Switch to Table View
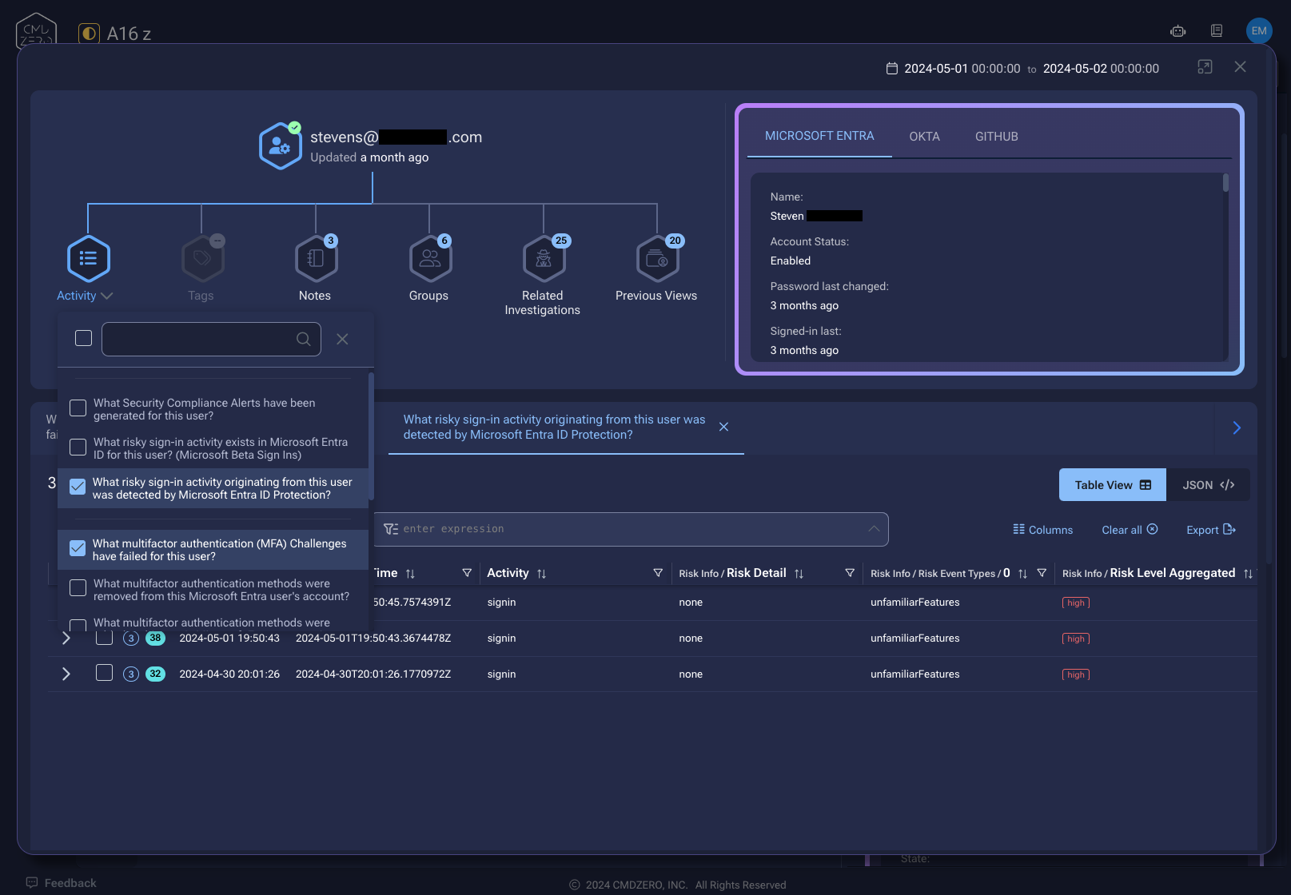Viewport: 1291px width, 895px height. click(1113, 485)
